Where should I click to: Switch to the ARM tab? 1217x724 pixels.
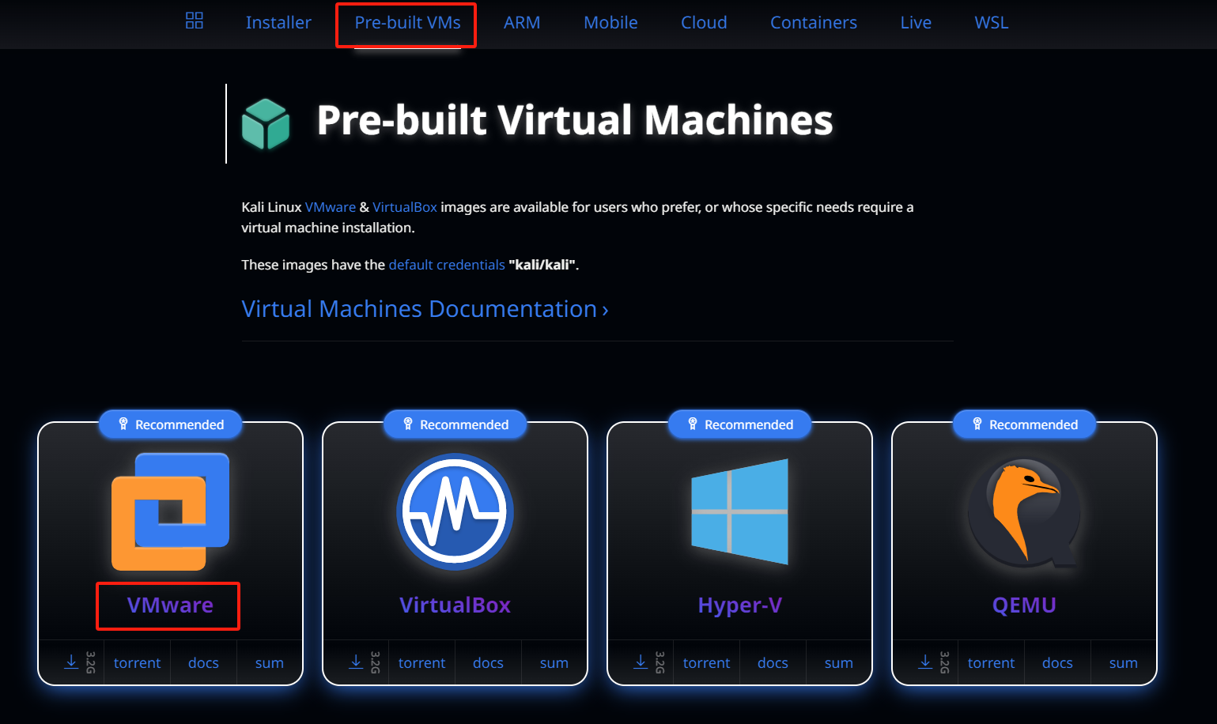coord(522,23)
